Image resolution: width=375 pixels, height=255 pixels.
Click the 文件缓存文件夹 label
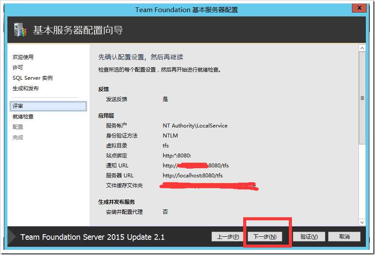point(124,186)
